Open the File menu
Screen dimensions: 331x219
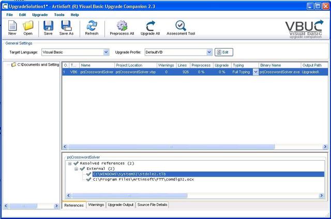click(9, 15)
